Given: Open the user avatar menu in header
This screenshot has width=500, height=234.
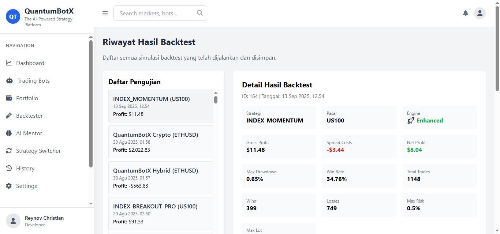Looking at the screenshot, I should (x=480, y=13).
